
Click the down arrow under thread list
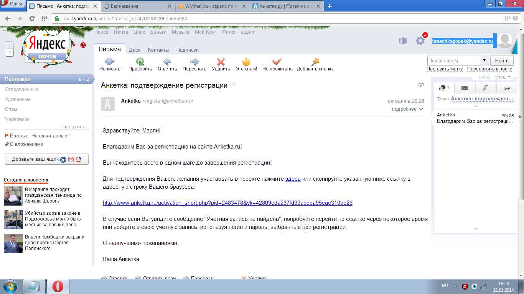click(476, 229)
